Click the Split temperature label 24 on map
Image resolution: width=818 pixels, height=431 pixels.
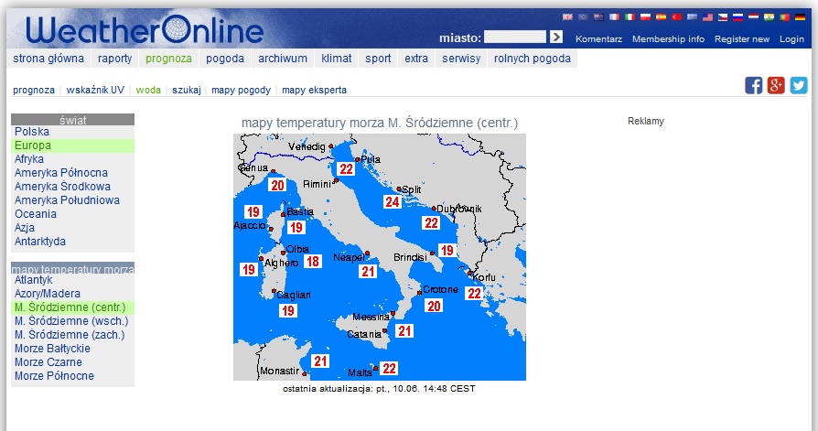[392, 202]
